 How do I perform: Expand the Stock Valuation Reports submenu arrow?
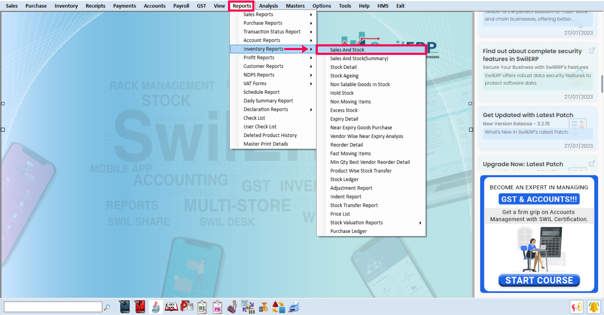[420, 223]
